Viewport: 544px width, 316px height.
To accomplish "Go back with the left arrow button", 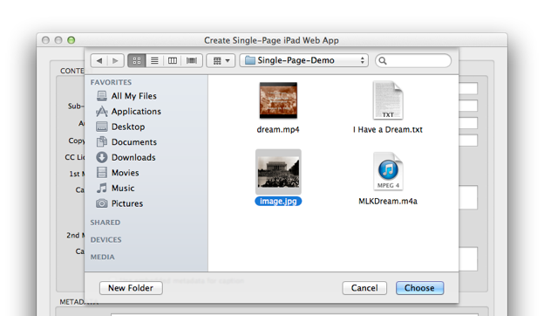I will pyautogui.click(x=99, y=61).
